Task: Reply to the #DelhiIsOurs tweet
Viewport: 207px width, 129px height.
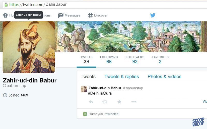Action: (x=91, y=102)
